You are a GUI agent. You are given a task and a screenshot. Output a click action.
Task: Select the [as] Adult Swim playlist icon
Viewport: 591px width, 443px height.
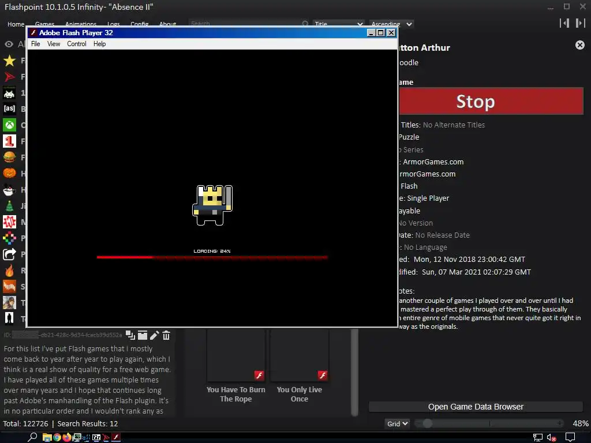[9, 109]
